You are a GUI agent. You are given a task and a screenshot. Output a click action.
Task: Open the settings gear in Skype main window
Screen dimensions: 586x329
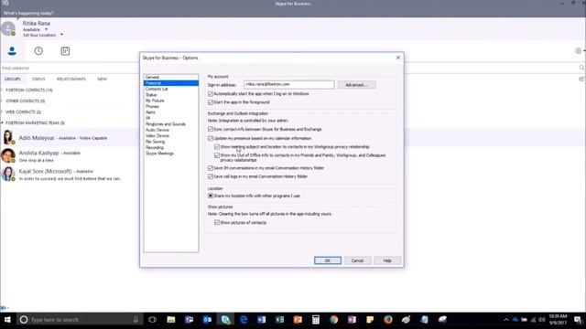[x=578, y=51]
